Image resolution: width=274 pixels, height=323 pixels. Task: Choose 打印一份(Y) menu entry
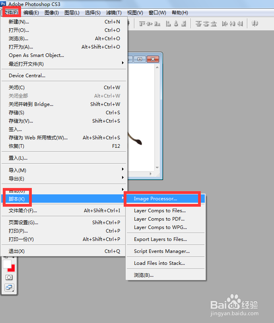click(64, 239)
